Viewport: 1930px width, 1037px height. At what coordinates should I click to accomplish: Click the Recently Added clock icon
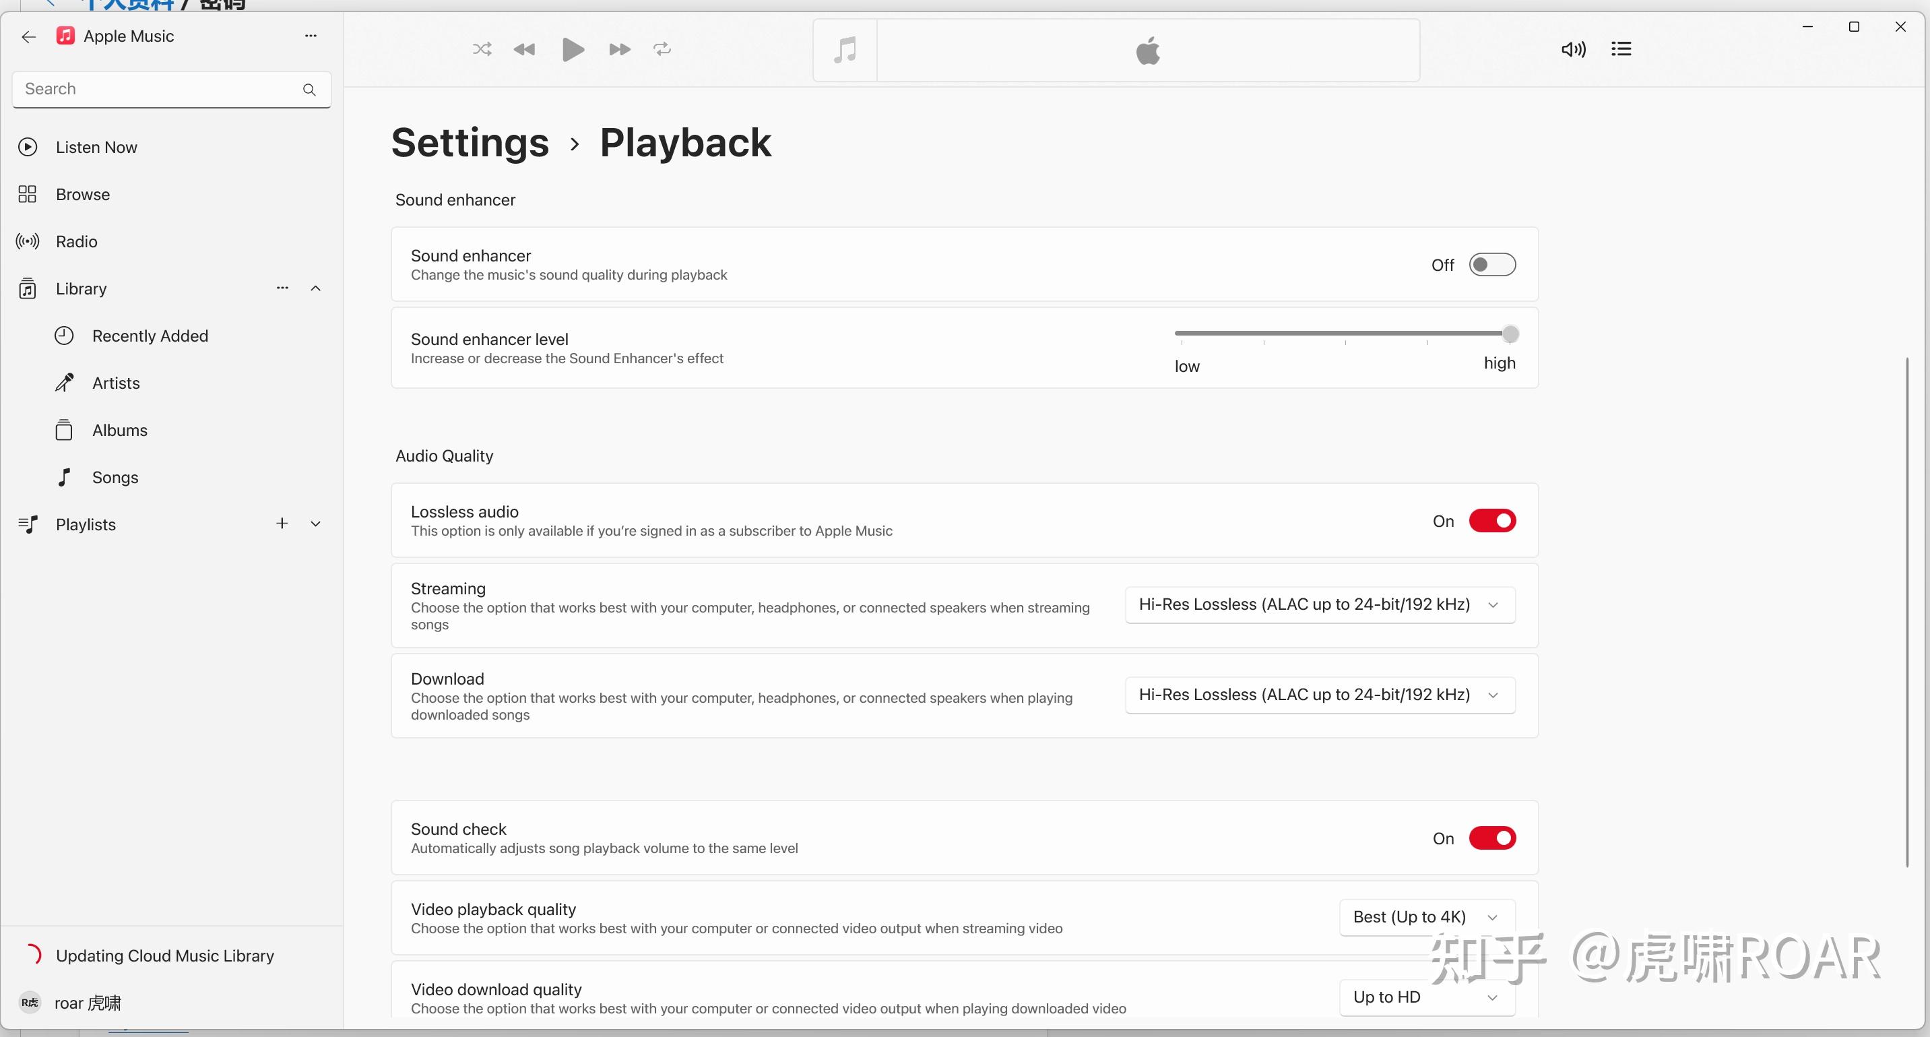65,336
